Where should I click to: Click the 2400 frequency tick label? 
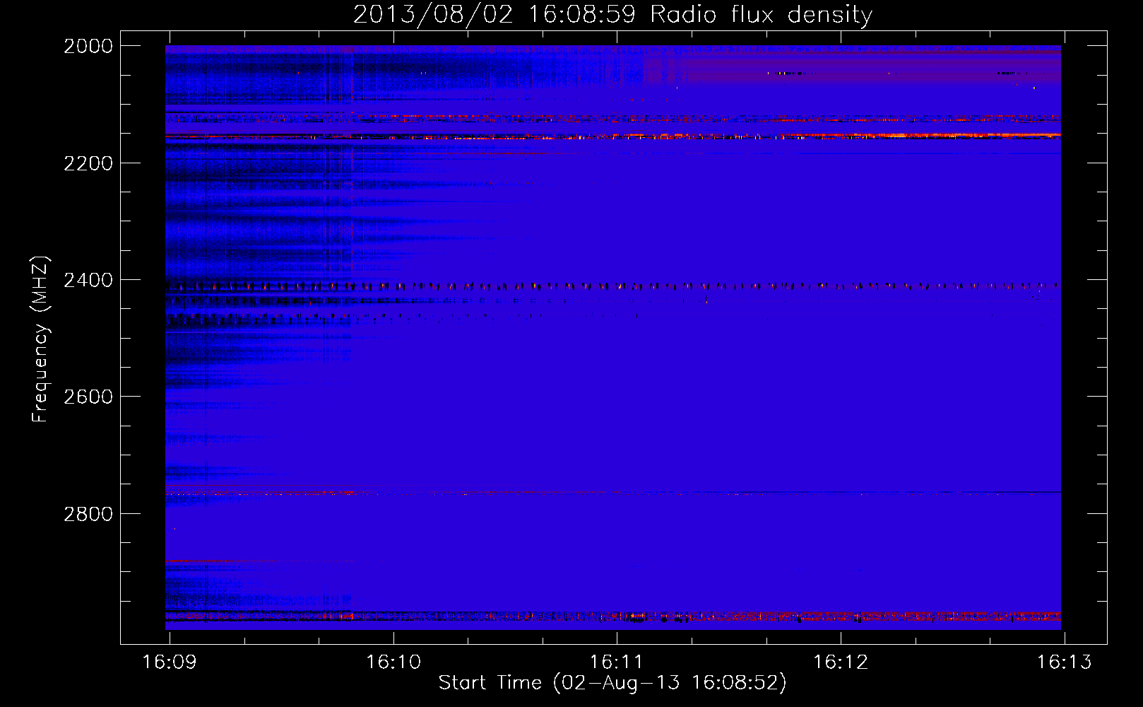coord(88,281)
